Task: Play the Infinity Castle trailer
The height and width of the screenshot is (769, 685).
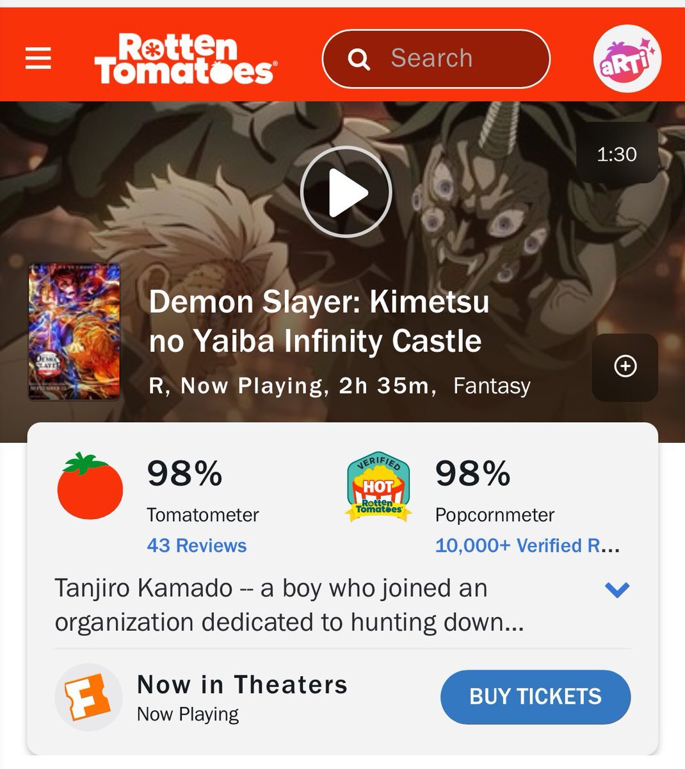Action: (346, 192)
